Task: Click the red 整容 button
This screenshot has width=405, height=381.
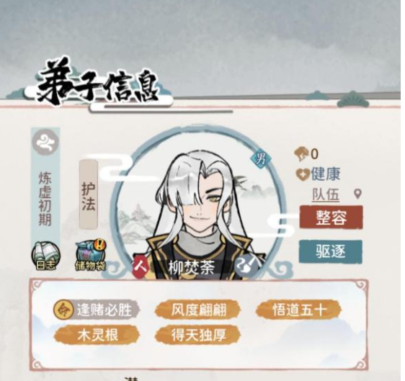Action: pyautogui.click(x=331, y=217)
